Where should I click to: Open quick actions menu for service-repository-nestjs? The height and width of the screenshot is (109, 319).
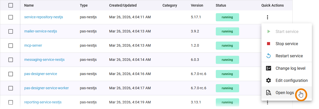tap(267, 17)
